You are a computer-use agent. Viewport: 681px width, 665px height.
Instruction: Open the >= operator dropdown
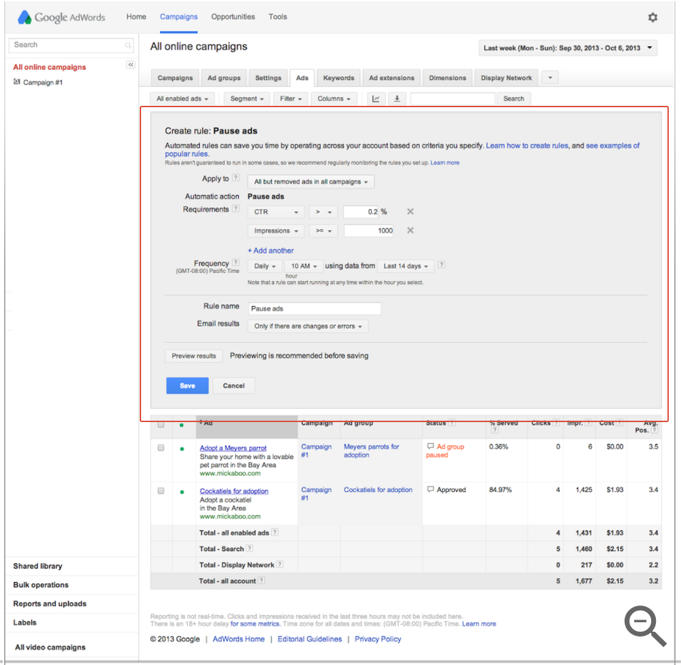[x=323, y=231]
